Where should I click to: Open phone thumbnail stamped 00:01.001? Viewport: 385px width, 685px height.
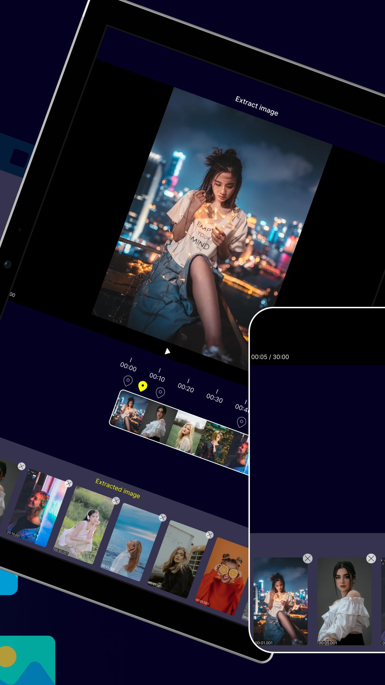[x=280, y=602]
